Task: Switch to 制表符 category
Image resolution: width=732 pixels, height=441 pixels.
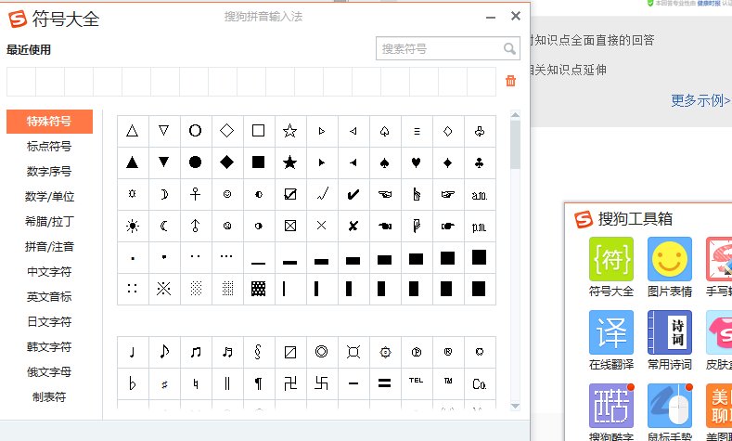Action: 49,397
